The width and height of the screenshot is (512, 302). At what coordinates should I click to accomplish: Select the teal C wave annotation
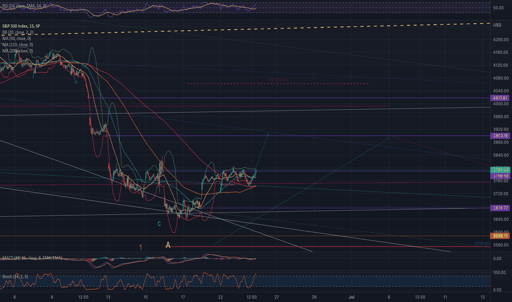click(159, 224)
